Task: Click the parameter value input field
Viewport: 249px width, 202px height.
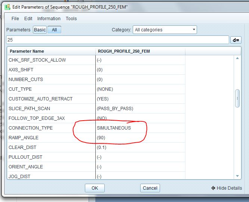Action: pyautogui.click(x=117, y=40)
